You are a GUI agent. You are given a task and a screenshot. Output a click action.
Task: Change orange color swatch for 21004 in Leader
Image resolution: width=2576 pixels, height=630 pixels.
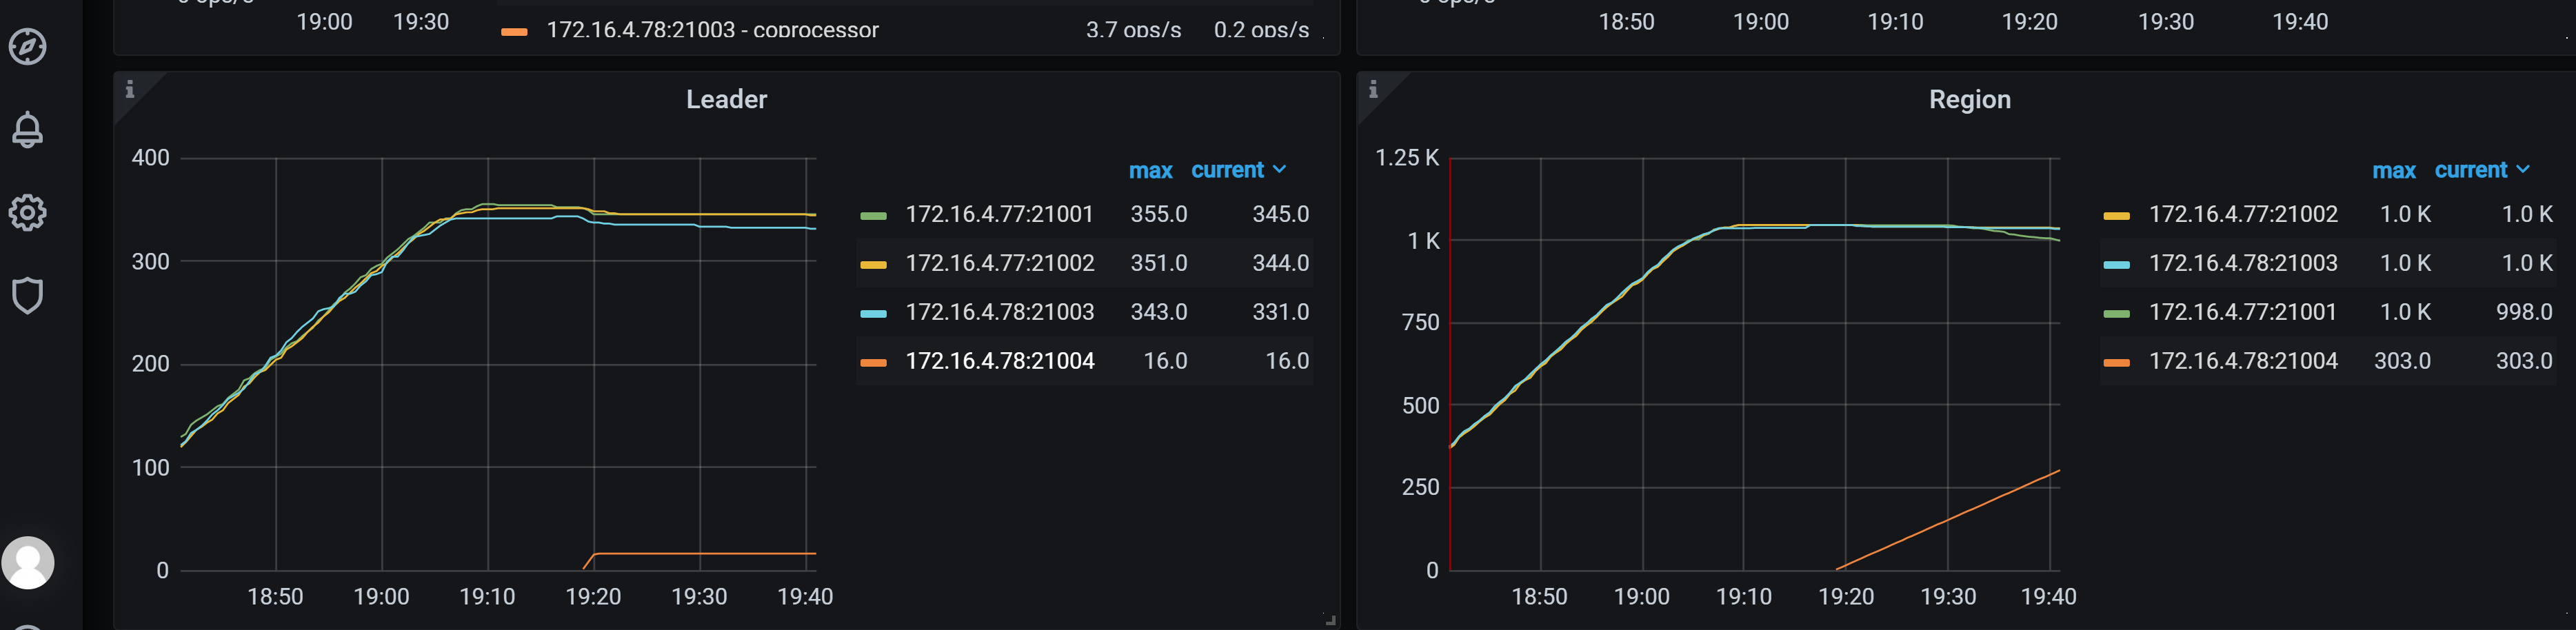[x=873, y=362]
